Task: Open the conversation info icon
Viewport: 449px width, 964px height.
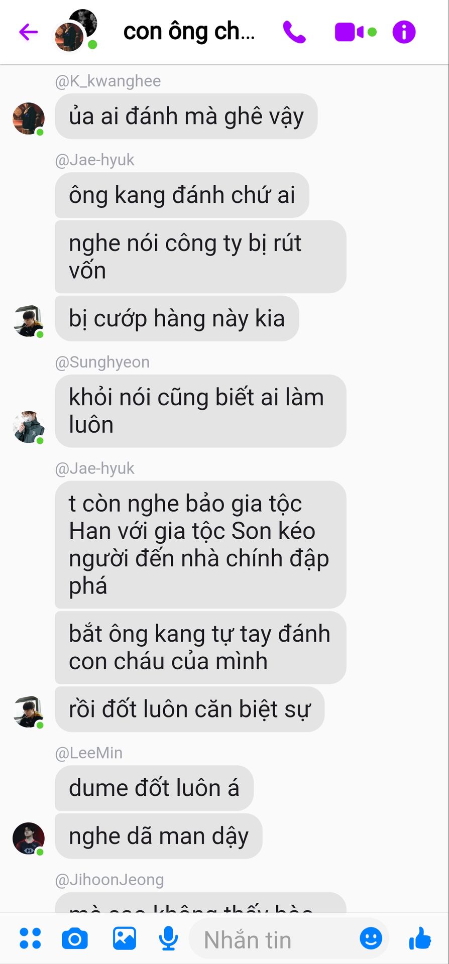Action: pos(404,32)
